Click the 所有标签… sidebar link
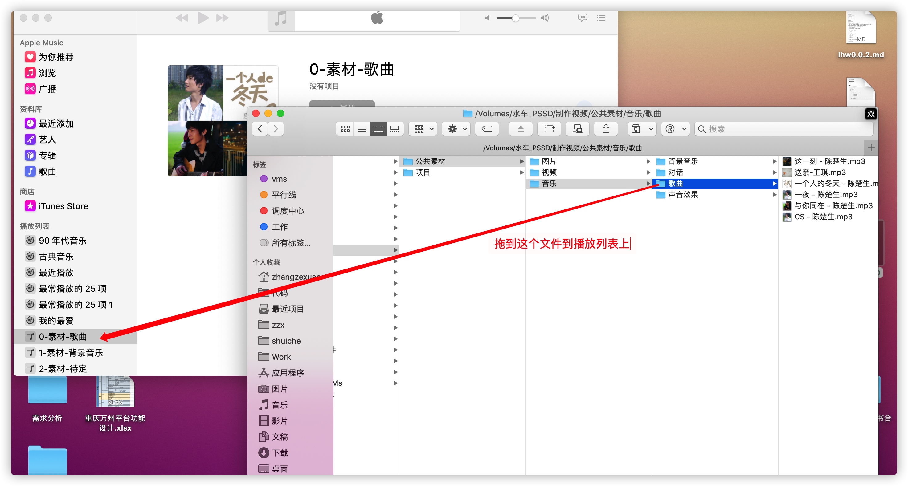908x486 pixels. (291, 243)
